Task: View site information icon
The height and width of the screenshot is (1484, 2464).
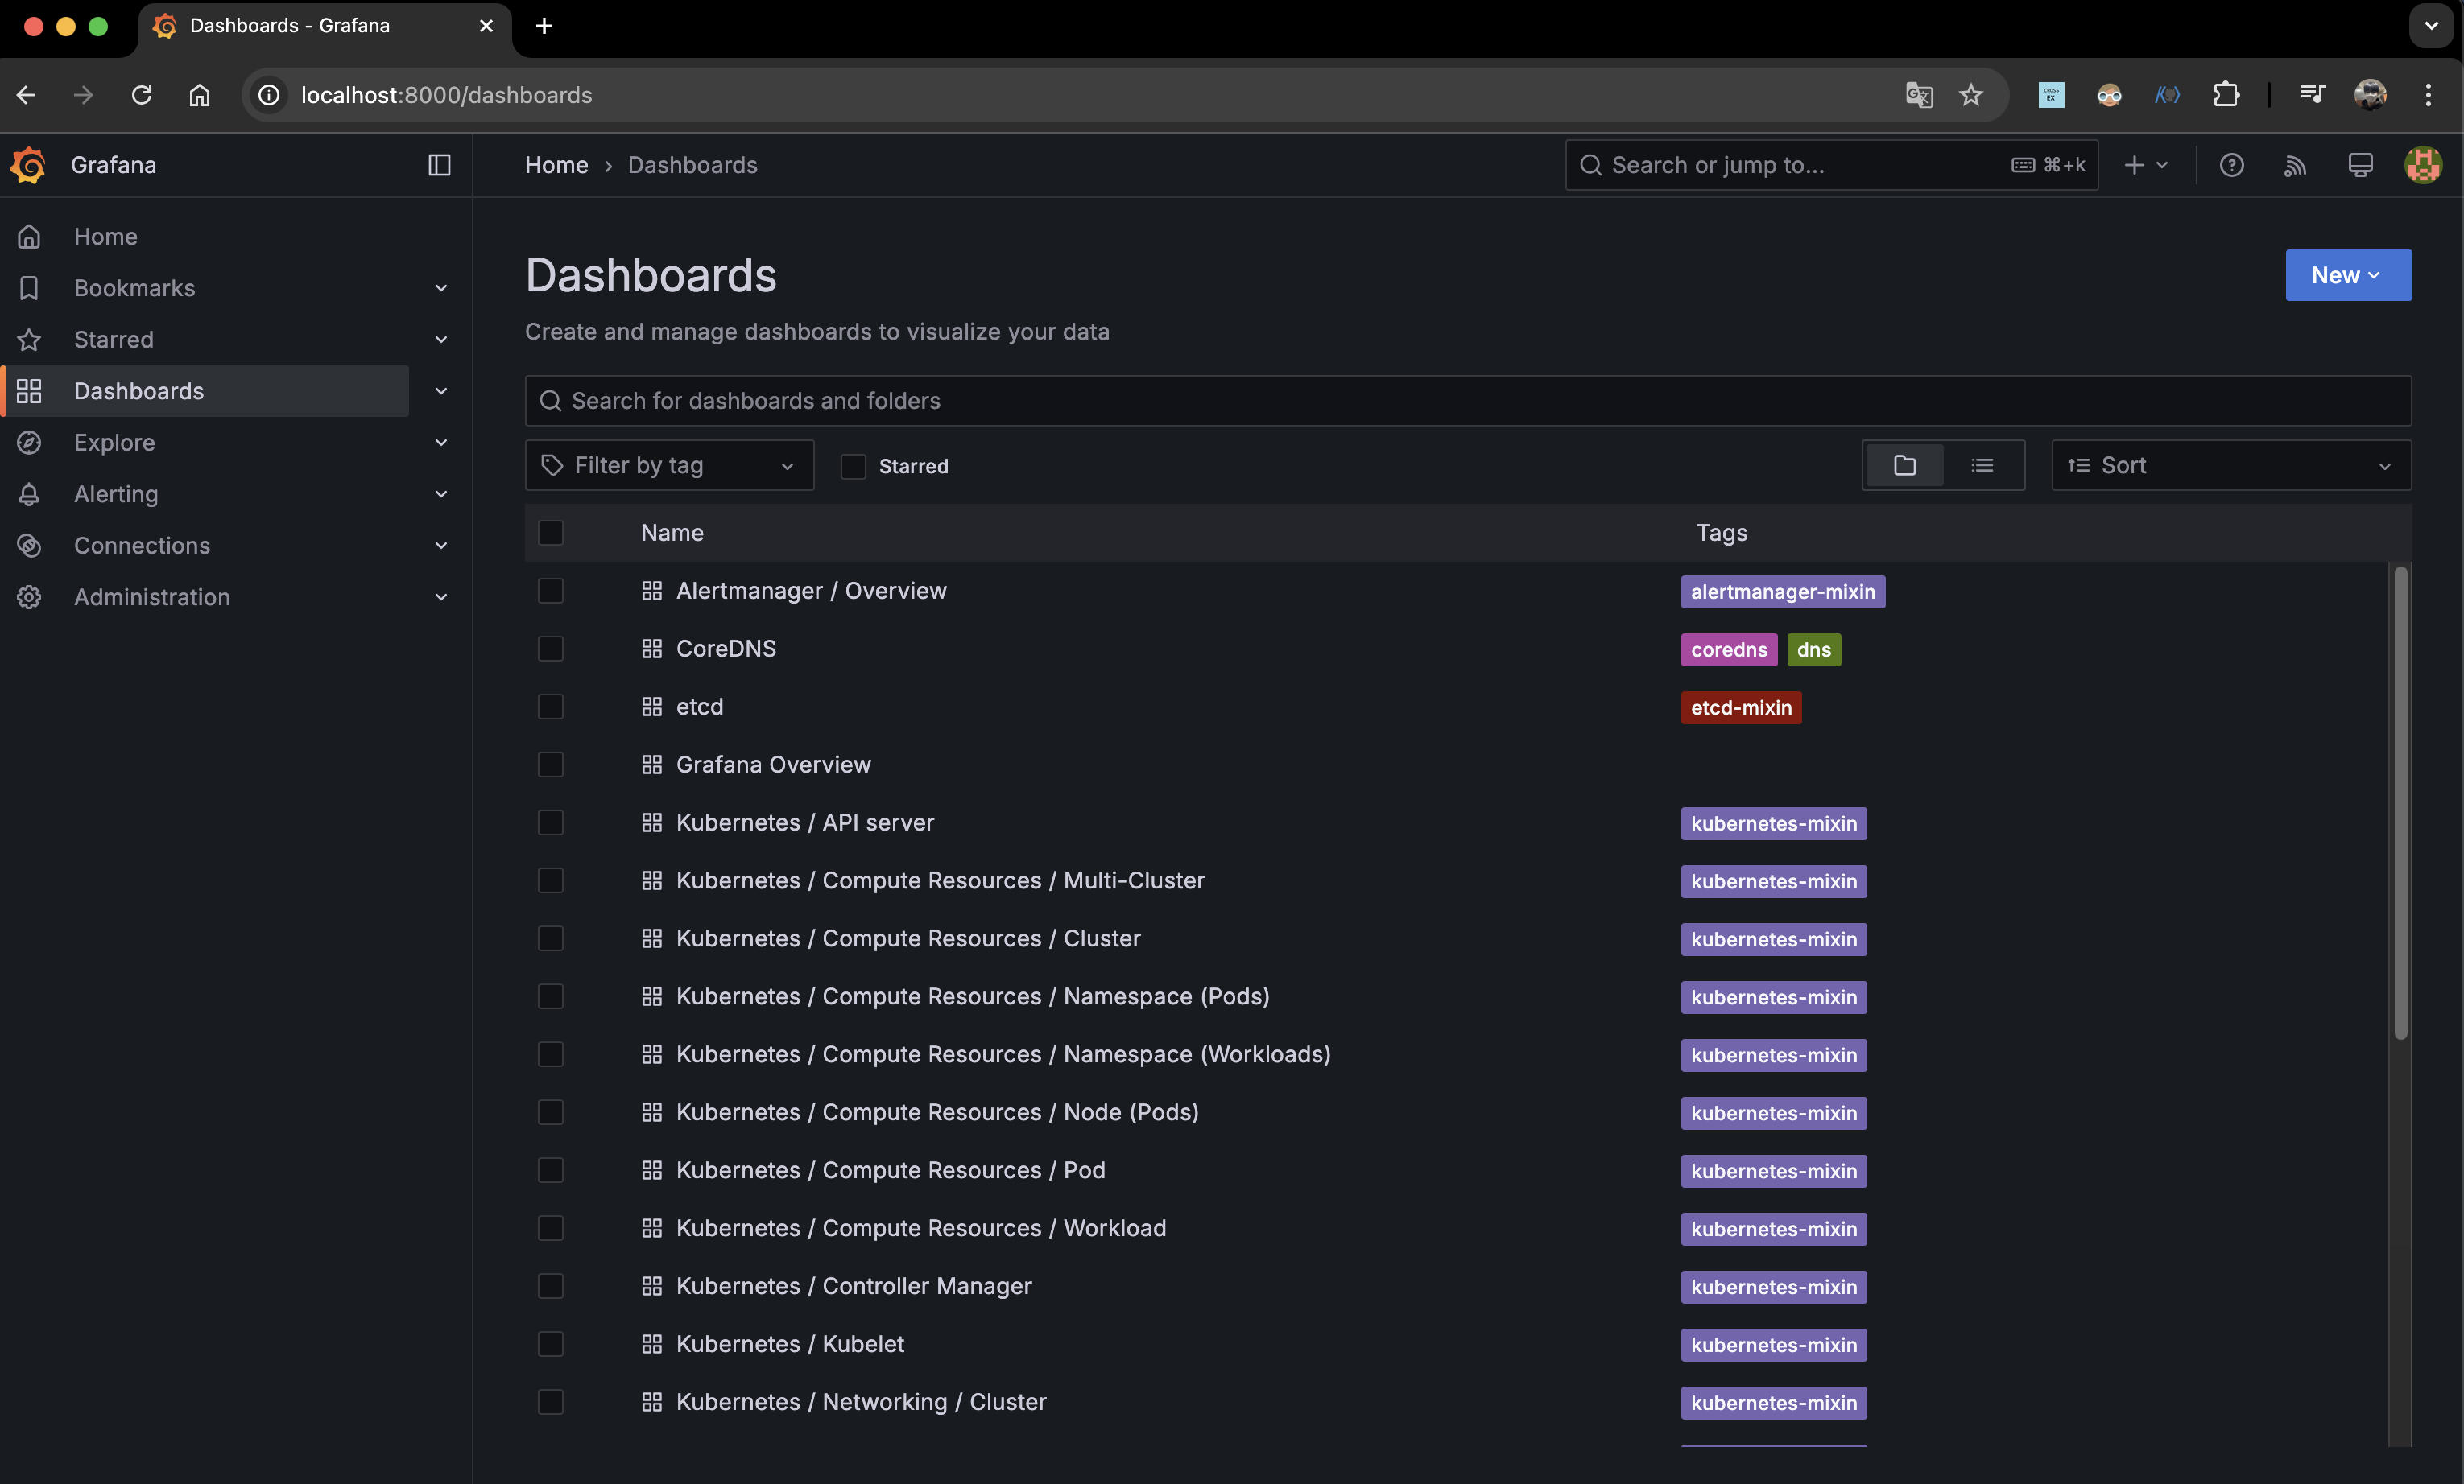Action: tap(269, 95)
